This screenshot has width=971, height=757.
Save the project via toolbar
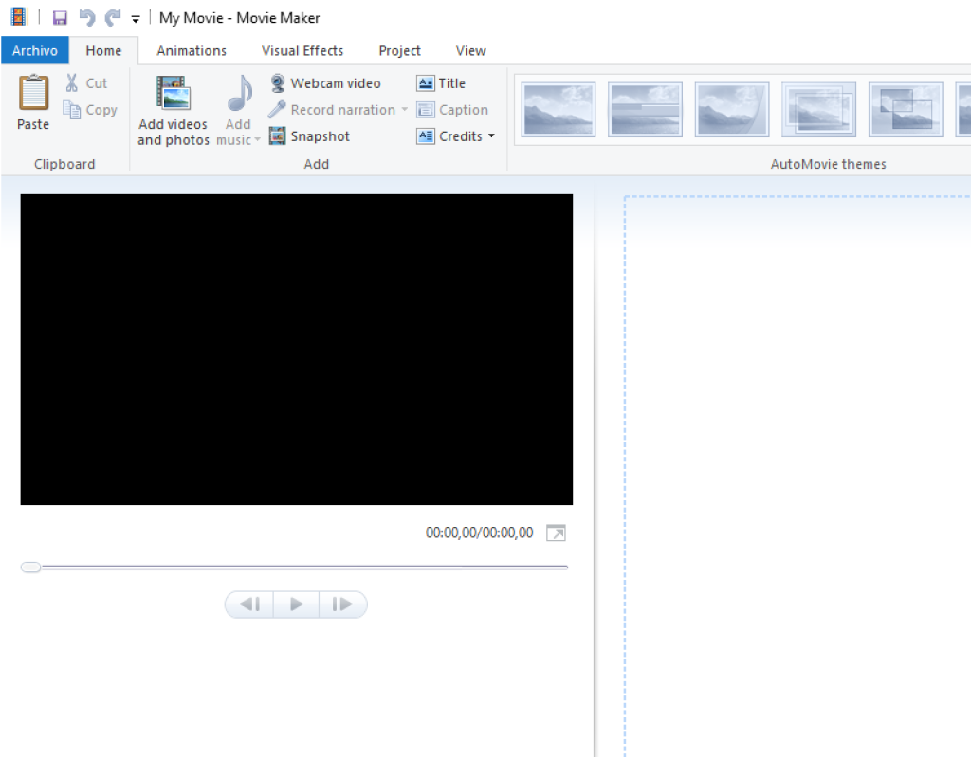(60, 16)
